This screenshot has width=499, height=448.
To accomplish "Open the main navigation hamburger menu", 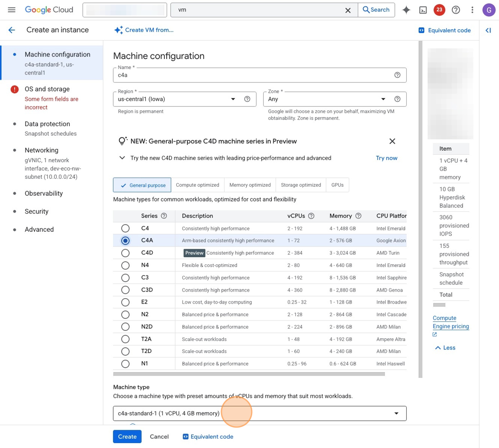I will click(12, 10).
